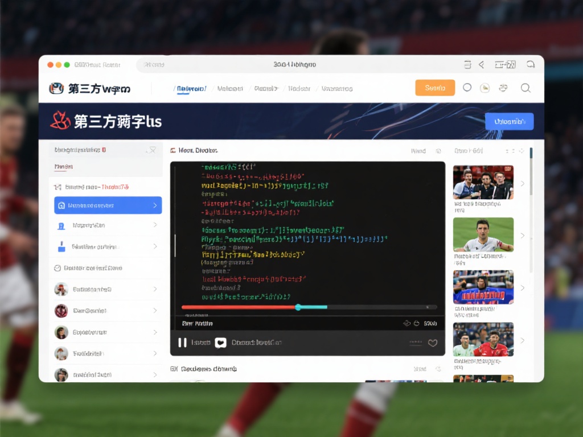Open the second navigation tab in the header

tap(230, 89)
